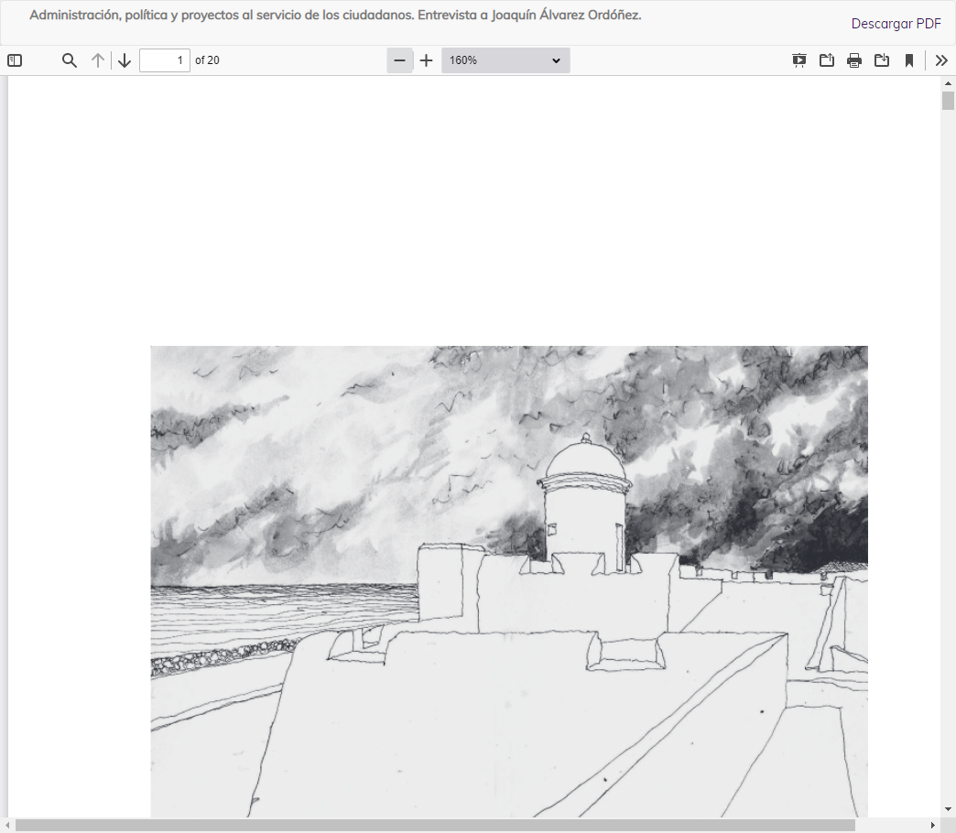Switch to presentation mode
The image size is (956, 833).
pos(798,60)
